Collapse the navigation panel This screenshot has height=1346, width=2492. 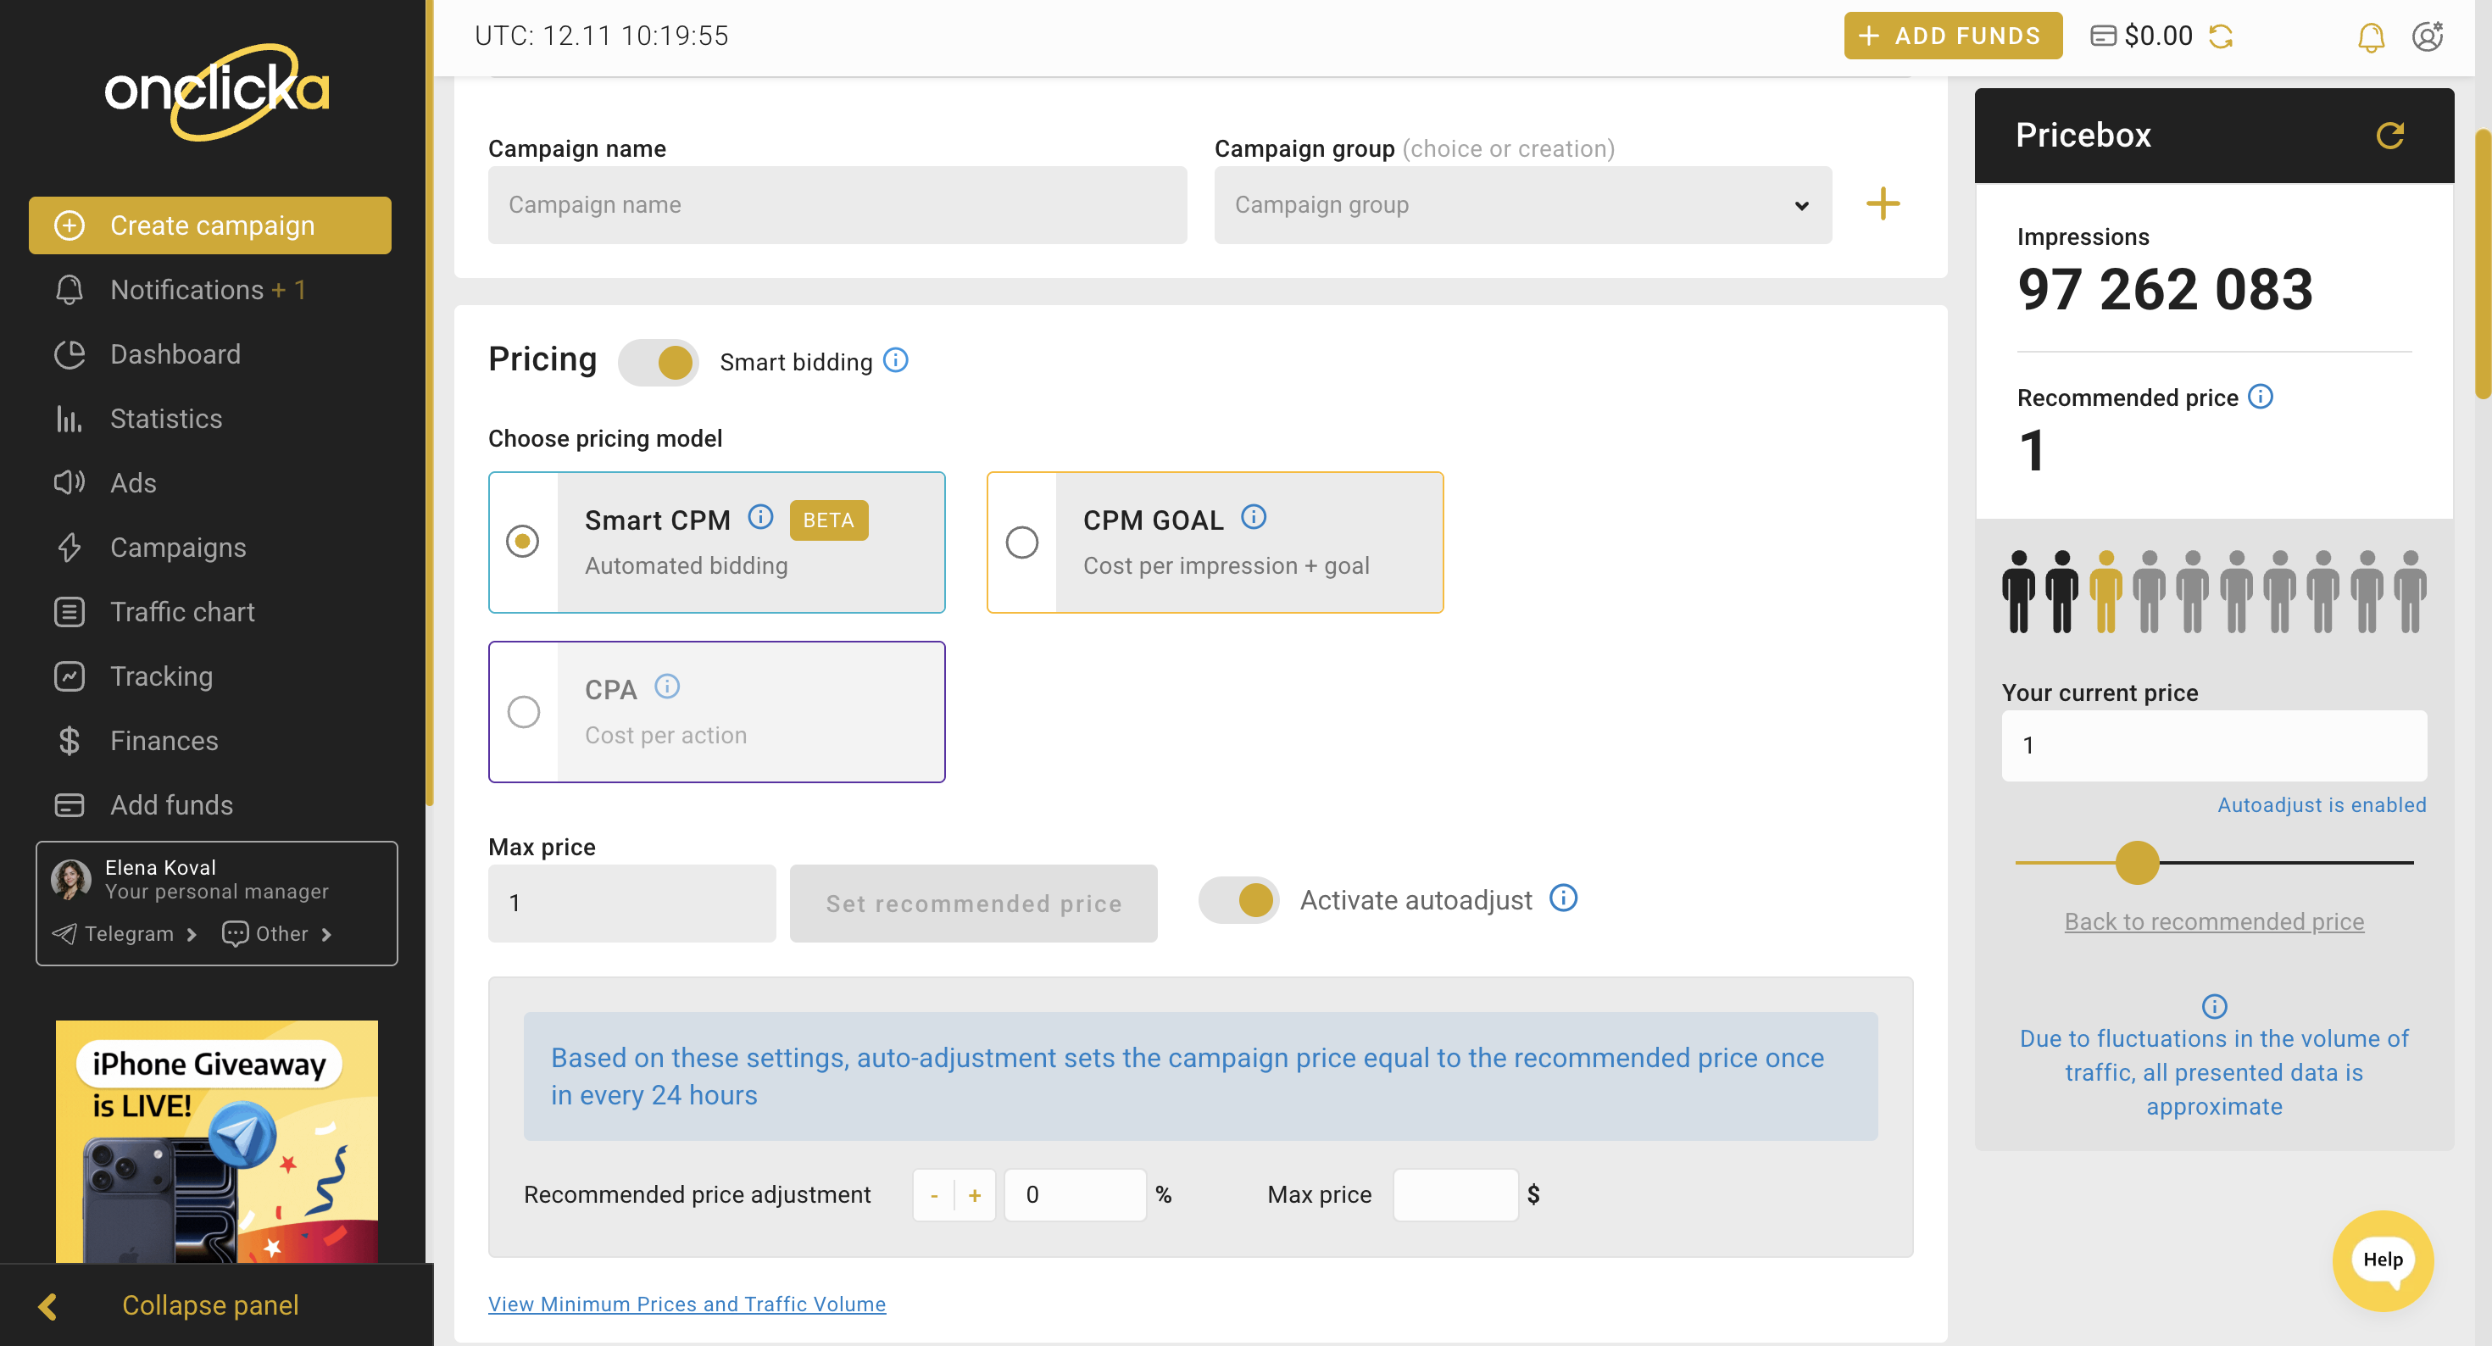click(210, 1304)
